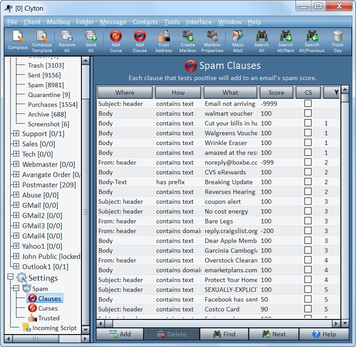Click the Search All binoculars icon
This screenshot has width=356, height=347.
click(262, 41)
